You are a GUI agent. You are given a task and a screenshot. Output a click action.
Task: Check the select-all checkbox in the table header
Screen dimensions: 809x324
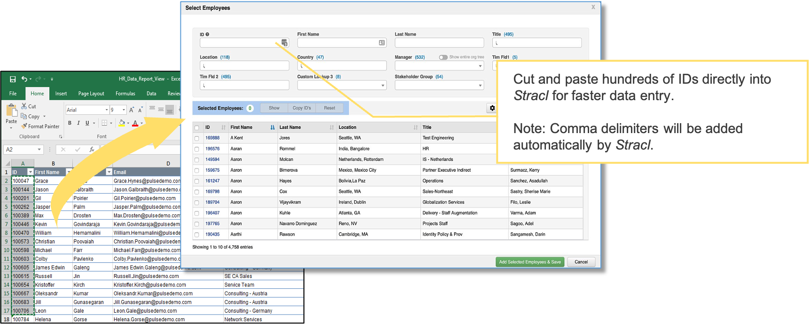197,128
